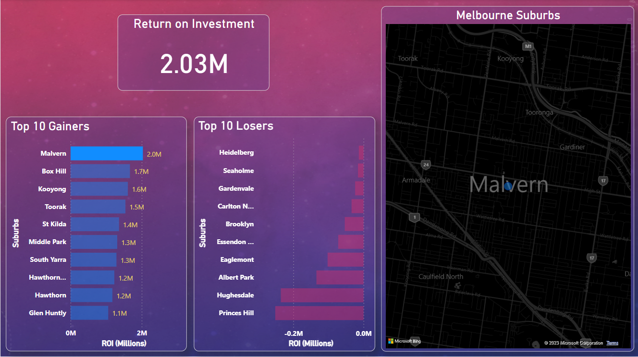Click the lower route 17 shield near Caulfield North

pyautogui.click(x=591, y=257)
